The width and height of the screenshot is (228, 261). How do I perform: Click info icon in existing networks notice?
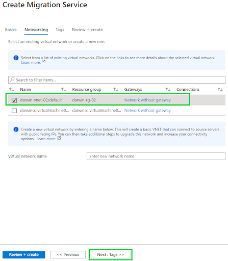tap(16, 58)
